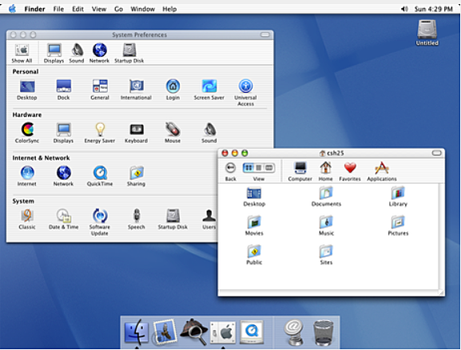Open the International preferences pane
The height and width of the screenshot is (350, 461).
pos(136,89)
